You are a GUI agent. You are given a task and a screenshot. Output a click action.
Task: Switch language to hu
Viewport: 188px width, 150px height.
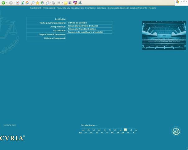[x=112, y=133]
